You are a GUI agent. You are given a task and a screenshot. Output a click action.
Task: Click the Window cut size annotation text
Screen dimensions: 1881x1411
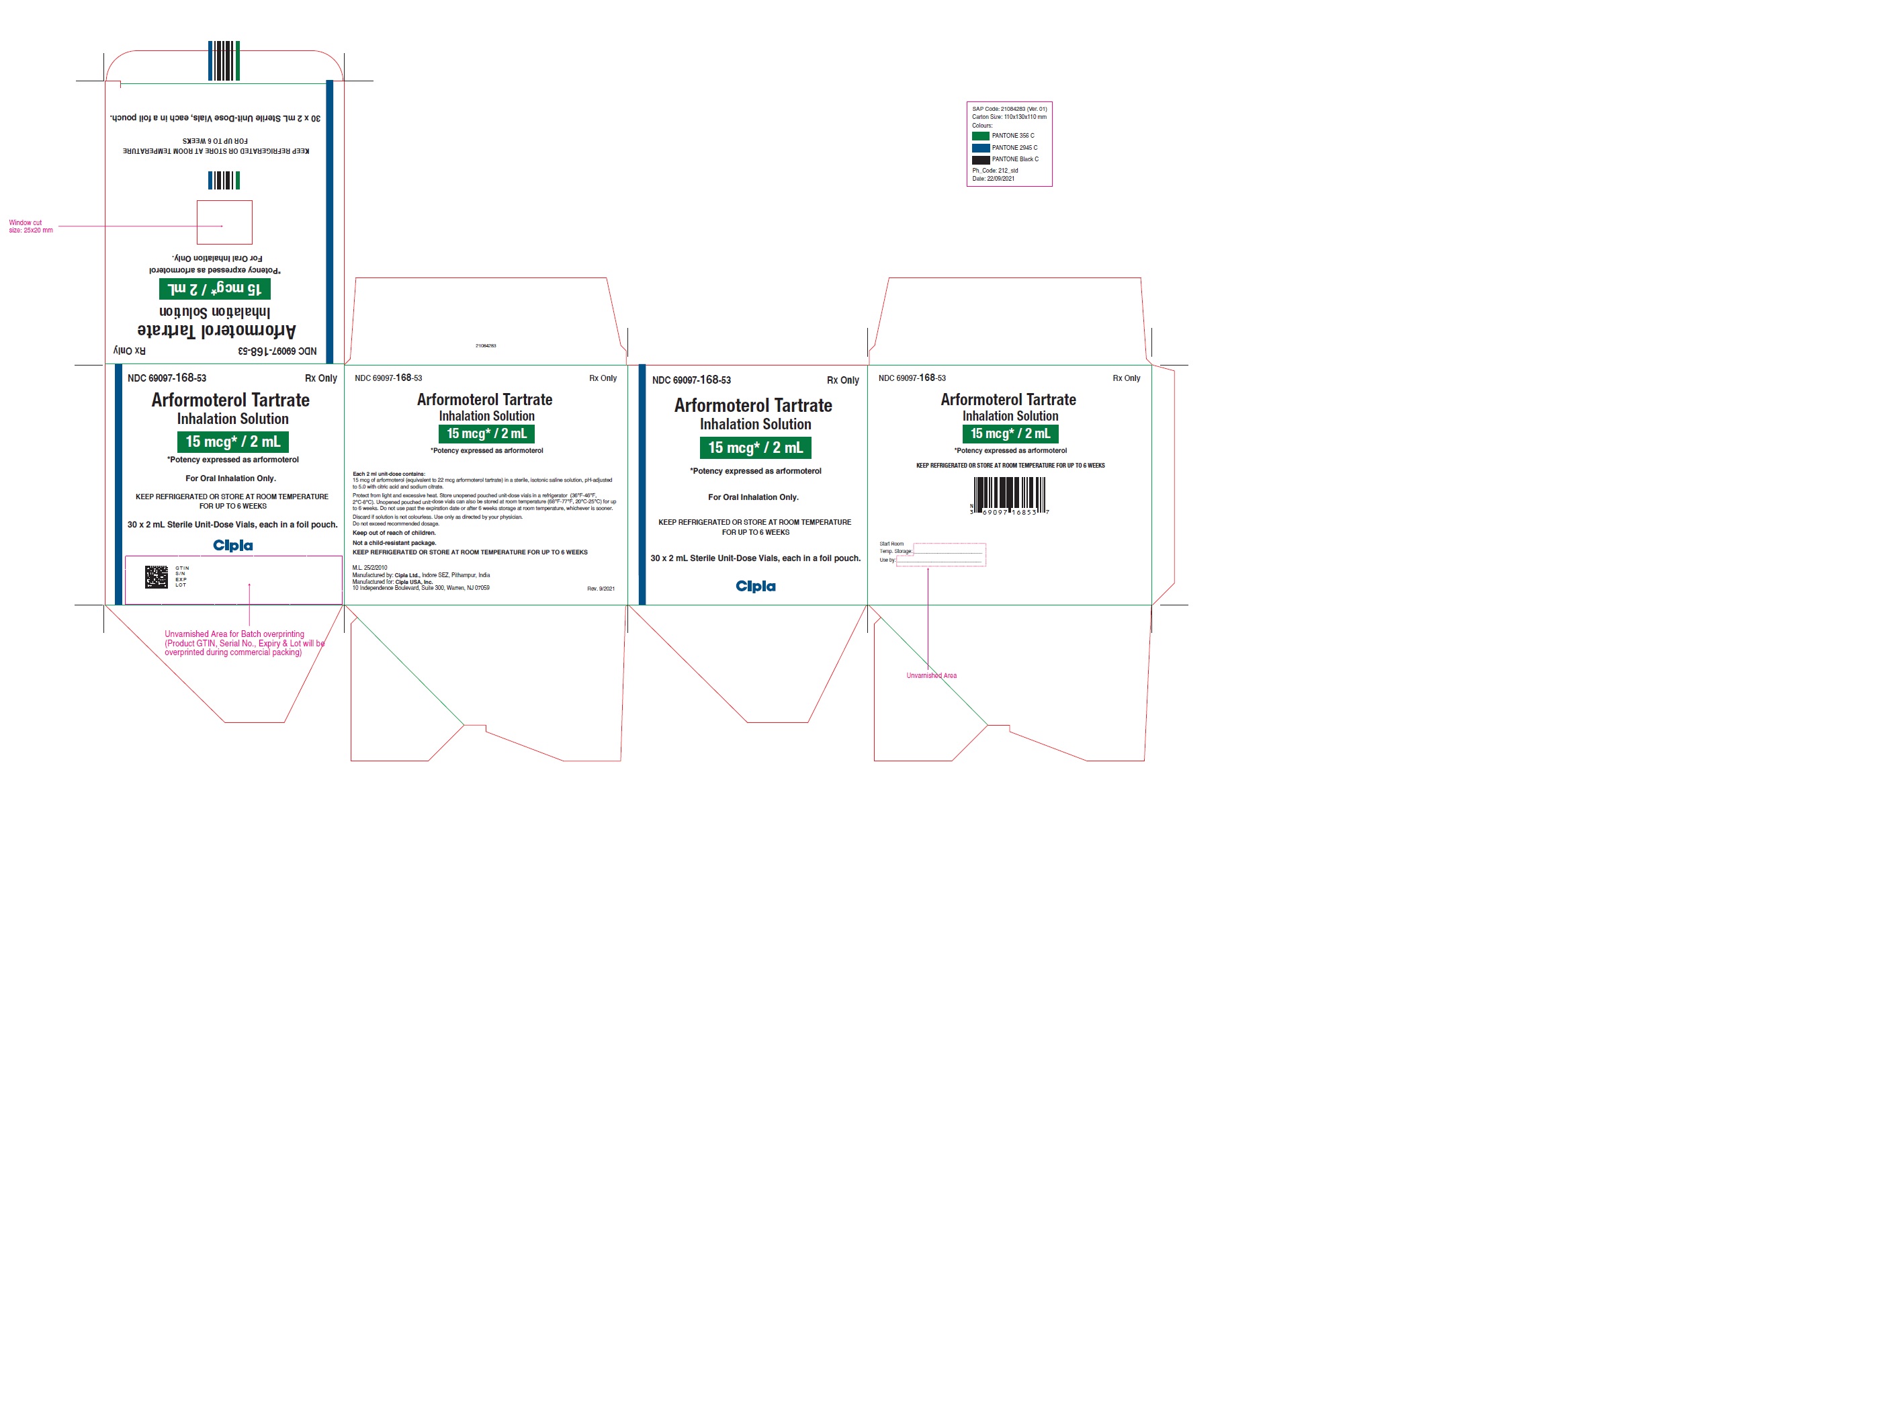point(31,226)
